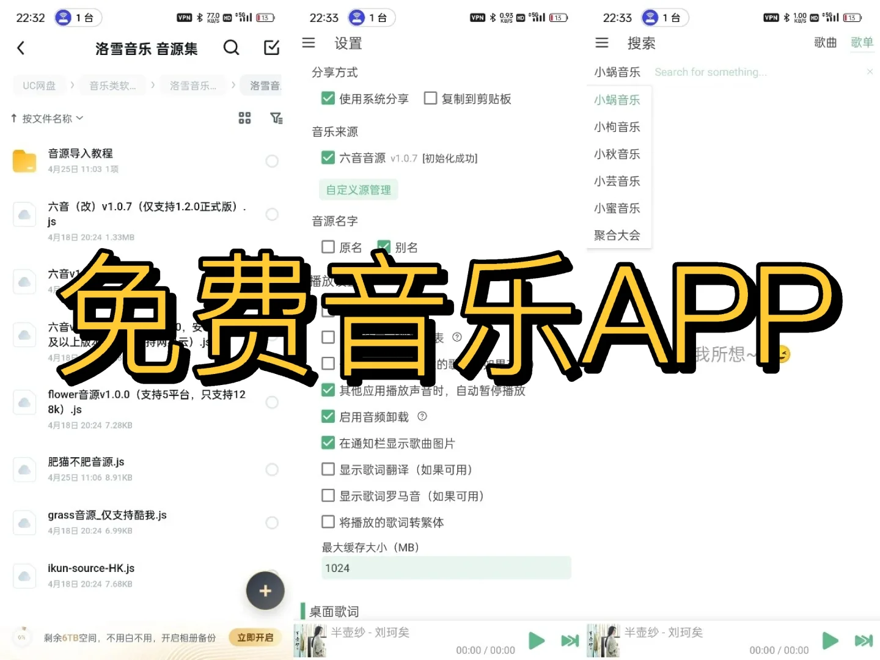Uncheck the 六音音源 music source
Screen dimensions: 880x660
coord(328,158)
